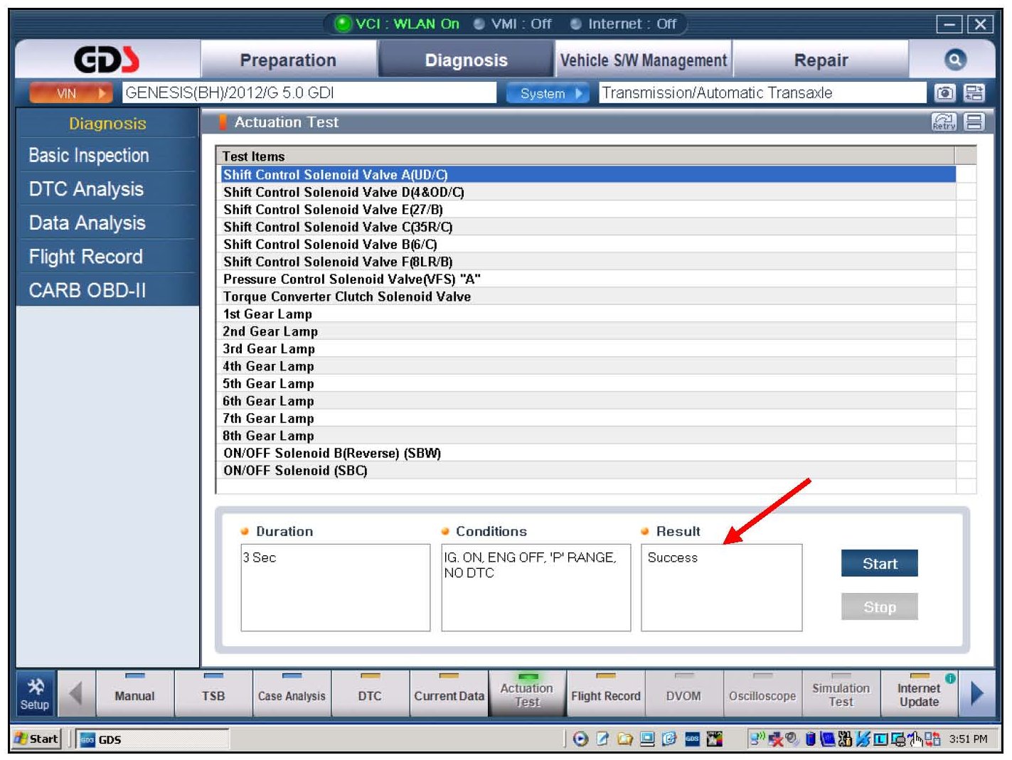
Task: Click the Windows Start button
Action: pyautogui.click(x=36, y=739)
